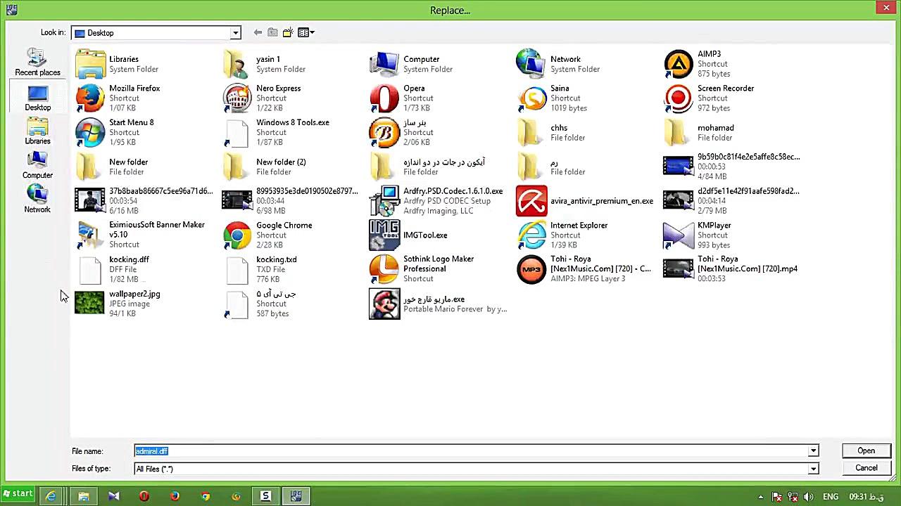Screen dimensions: 901x506
Task: Select Network in the places sidebar
Action: point(37,199)
